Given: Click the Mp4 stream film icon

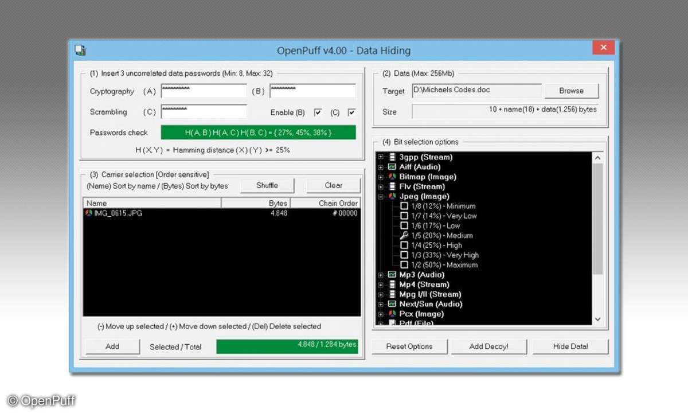Looking at the screenshot, I should [x=392, y=285].
